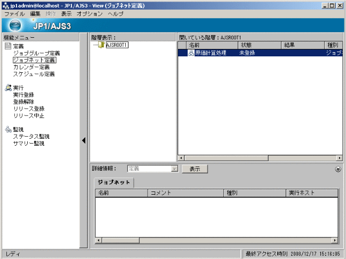Select the 原価計算処理 row name
The width and height of the screenshot is (346, 259).
pos(211,53)
